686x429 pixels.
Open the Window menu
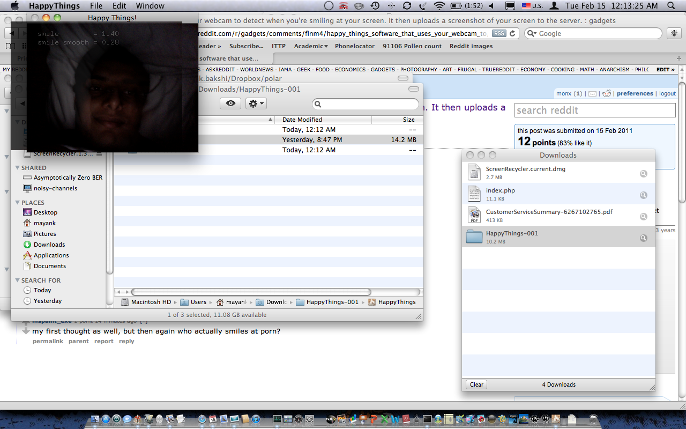click(150, 6)
